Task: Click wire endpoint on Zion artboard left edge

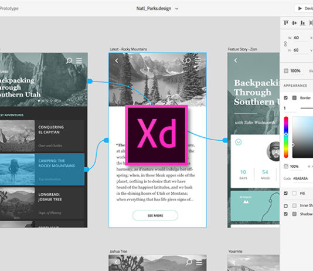Action: tap(225, 140)
